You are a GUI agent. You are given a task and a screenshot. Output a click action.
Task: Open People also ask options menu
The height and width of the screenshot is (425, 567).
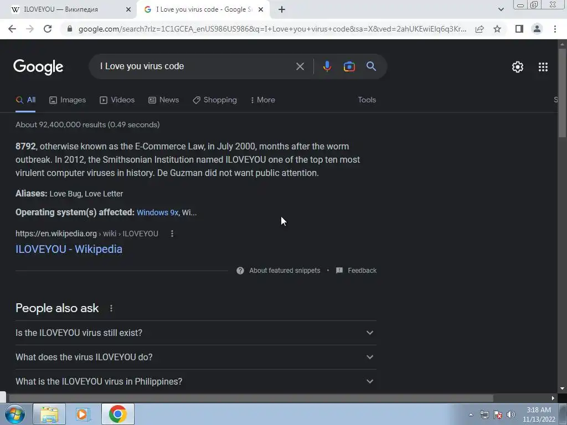point(111,308)
